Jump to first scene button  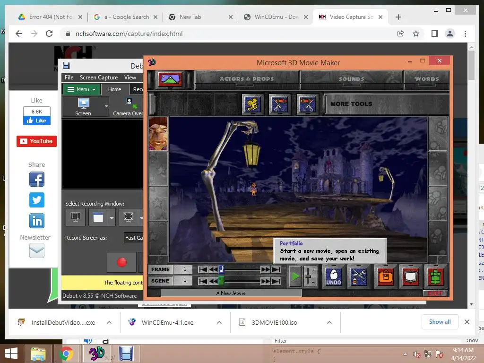(203, 281)
